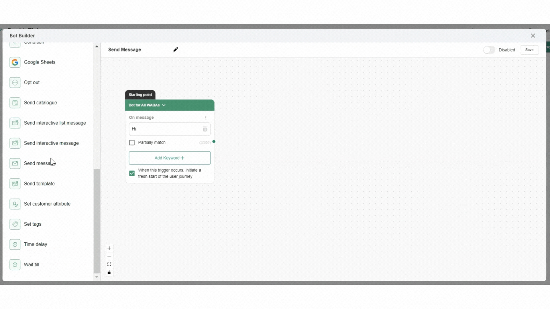Select the Send template icon

tap(15, 184)
